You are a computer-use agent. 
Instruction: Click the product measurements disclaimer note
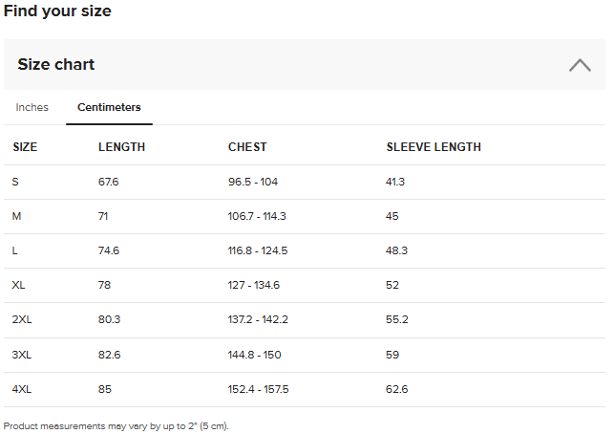tap(116, 425)
